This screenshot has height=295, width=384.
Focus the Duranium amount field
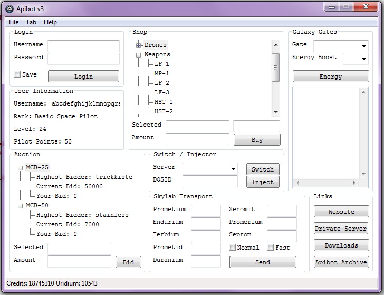click(206, 261)
